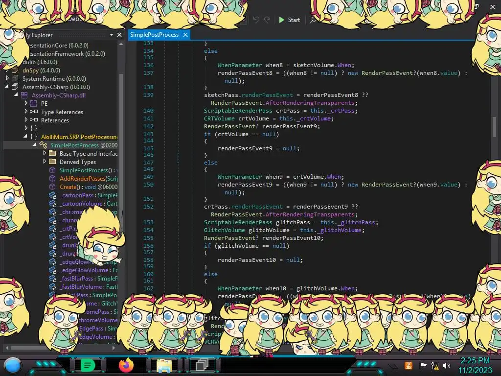Image resolution: width=501 pixels, height=376 pixels.
Task: Expand Base Type and Interfaces folder
Action: [x=45, y=153]
